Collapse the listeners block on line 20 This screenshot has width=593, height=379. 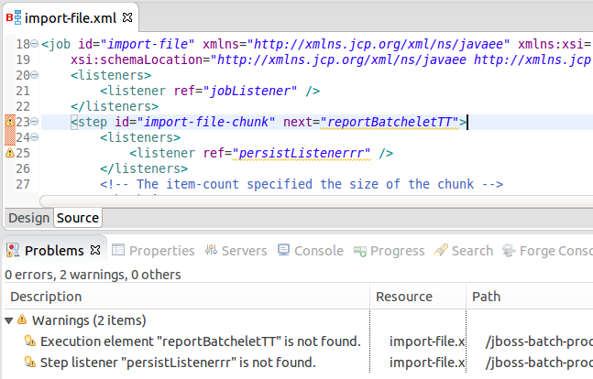coord(35,75)
